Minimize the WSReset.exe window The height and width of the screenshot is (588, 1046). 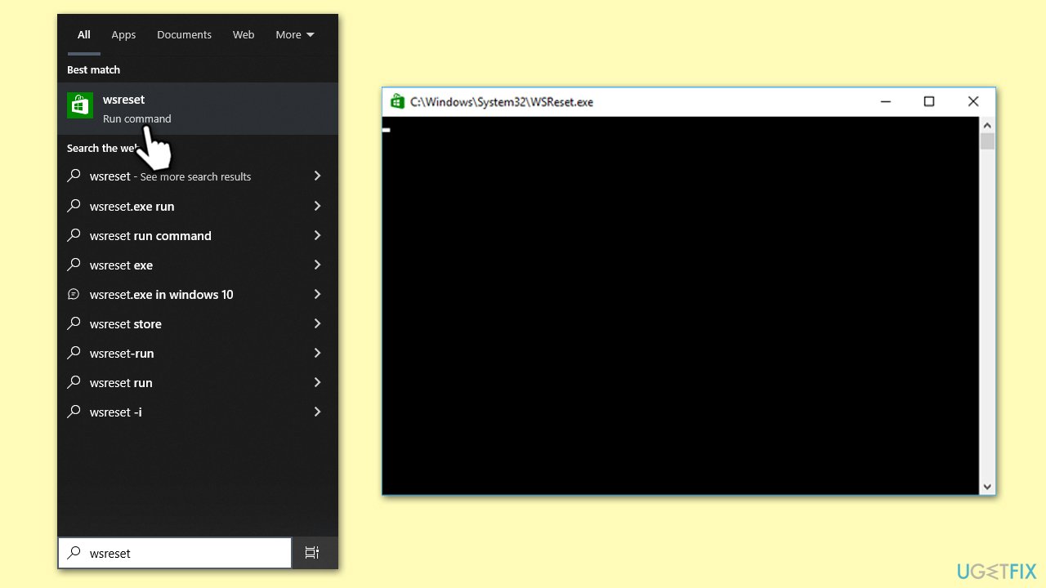pyautogui.click(x=886, y=101)
